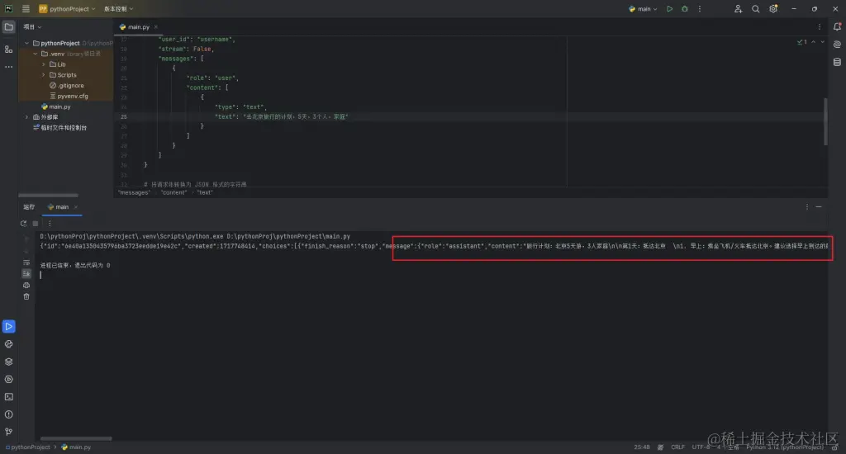
Task: Change CRLF line separator in status bar
Action: pos(677,447)
